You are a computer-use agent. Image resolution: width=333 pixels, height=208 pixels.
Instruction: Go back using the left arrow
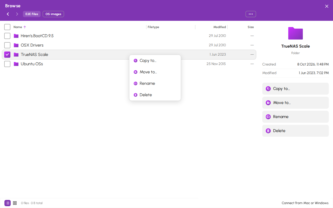click(x=8, y=14)
